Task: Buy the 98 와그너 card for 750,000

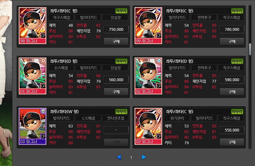Action: click(x=116, y=41)
